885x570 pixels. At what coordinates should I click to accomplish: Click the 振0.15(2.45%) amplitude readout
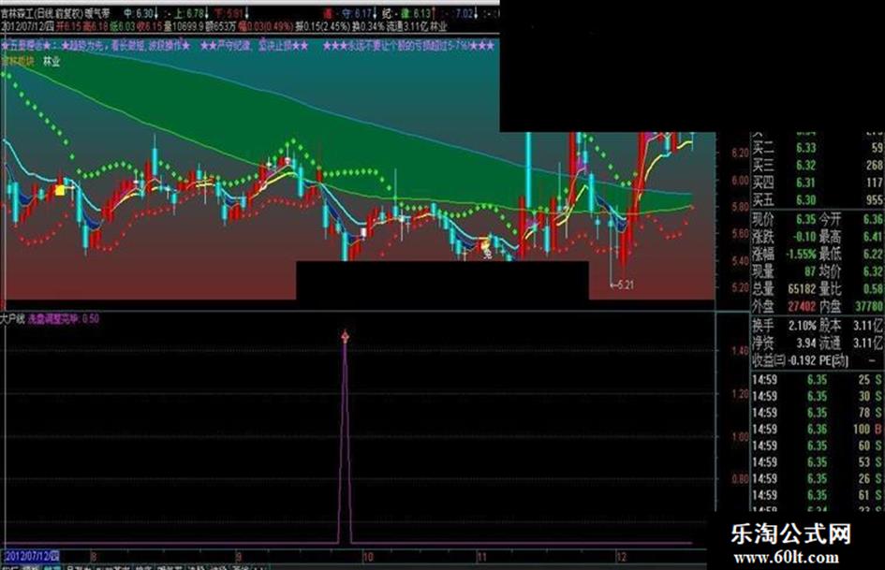[x=323, y=26]
